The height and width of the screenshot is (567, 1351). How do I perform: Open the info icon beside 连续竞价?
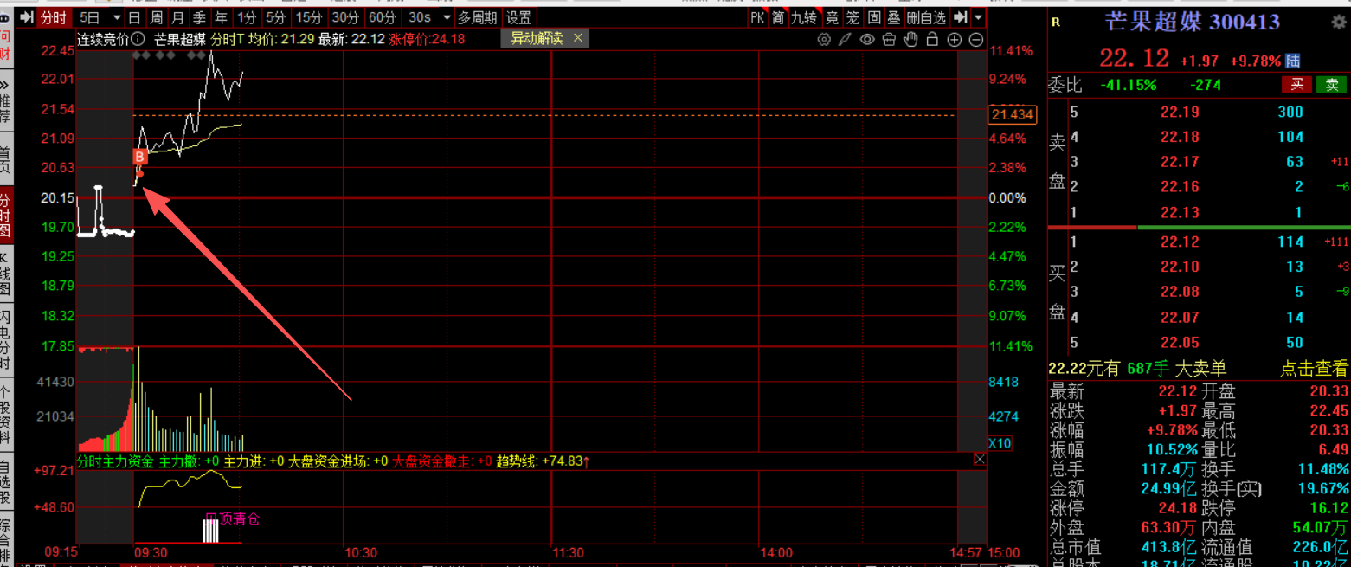(137, 38)
